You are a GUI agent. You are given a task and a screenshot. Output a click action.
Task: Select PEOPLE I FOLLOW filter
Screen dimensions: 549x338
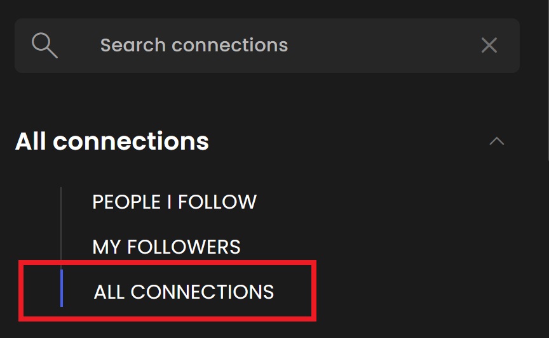174,202
